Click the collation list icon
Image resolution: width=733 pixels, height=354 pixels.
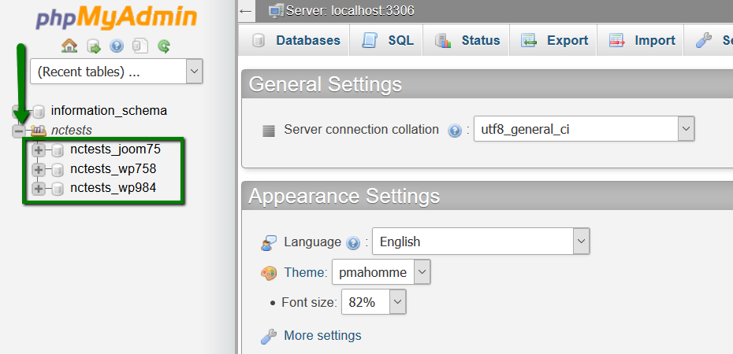pyautogui.click(x=269, y=131)
